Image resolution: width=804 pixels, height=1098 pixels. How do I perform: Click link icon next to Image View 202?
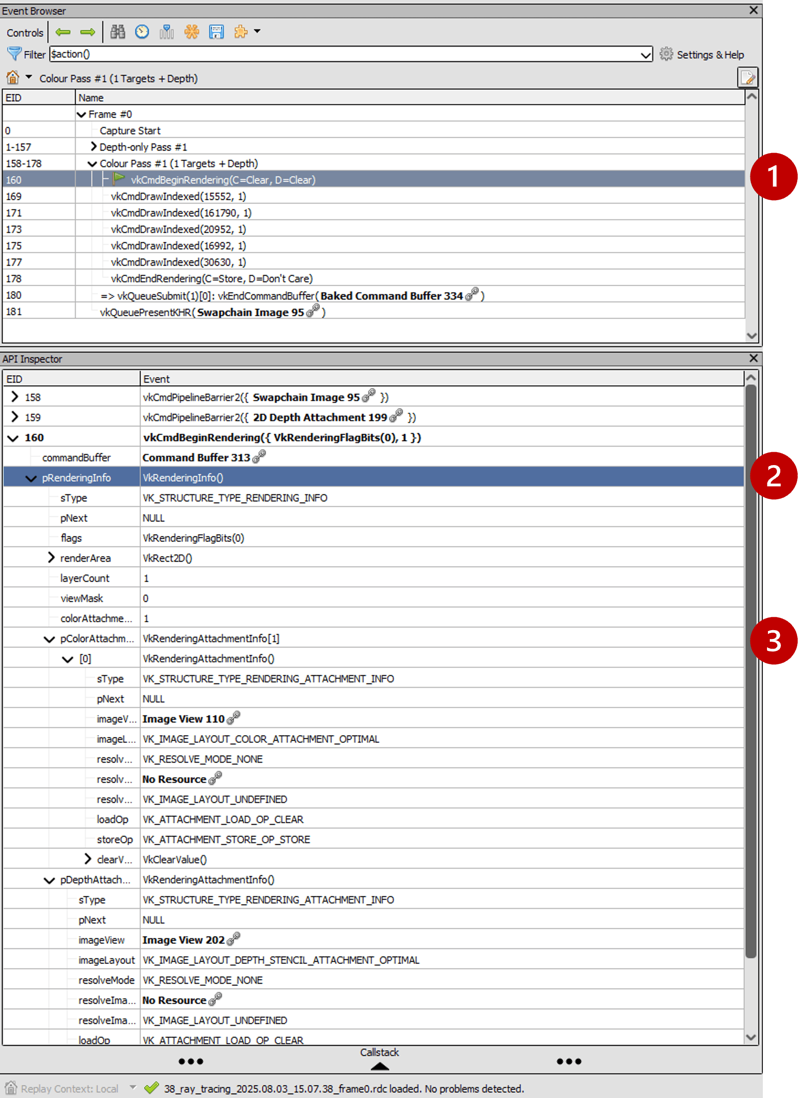click(x=233, y=939)
